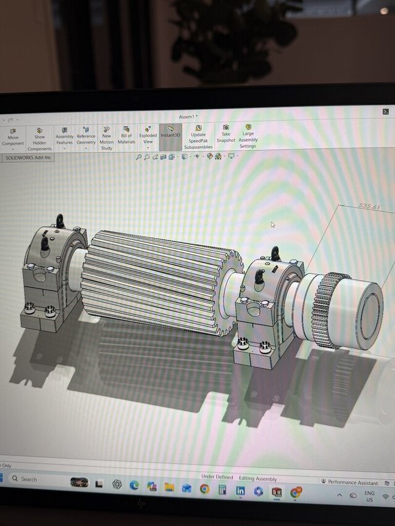Screen dimensions: 395x526
Task: Open the Performance Assistant in status bar
Action: tap(350, 482)
